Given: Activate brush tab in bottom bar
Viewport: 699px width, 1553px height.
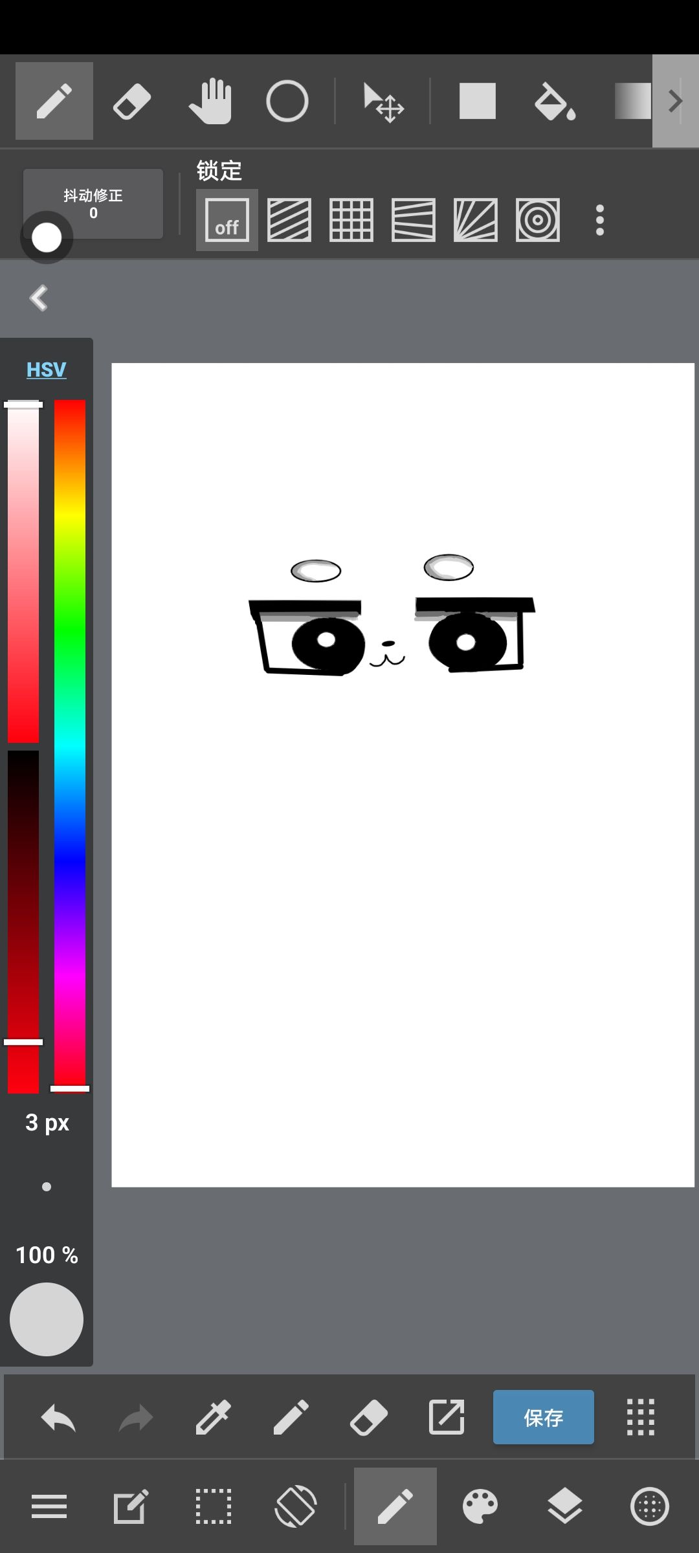Looking at the screenshot, I should tap(395, 1506).
